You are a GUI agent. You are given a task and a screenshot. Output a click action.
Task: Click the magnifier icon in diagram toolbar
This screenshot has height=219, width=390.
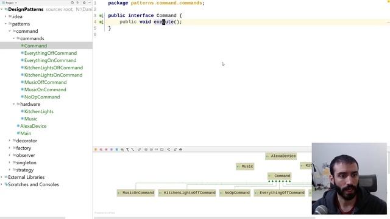[x=122, y=150]
